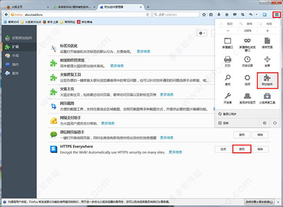283x207 pixels.
Task: Open 选项 options gear in menu panel
Action: pos(247,80)
